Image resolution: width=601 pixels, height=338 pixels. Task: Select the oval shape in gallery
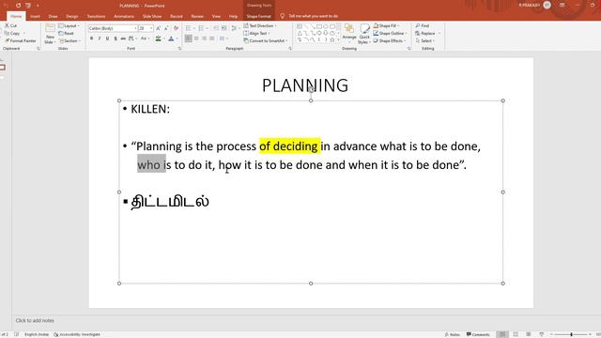[x=326, y=26]
